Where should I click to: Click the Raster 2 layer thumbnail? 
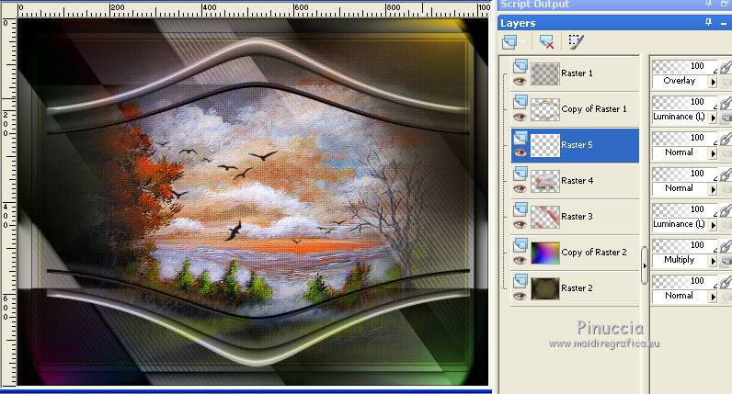coord(544,288)
